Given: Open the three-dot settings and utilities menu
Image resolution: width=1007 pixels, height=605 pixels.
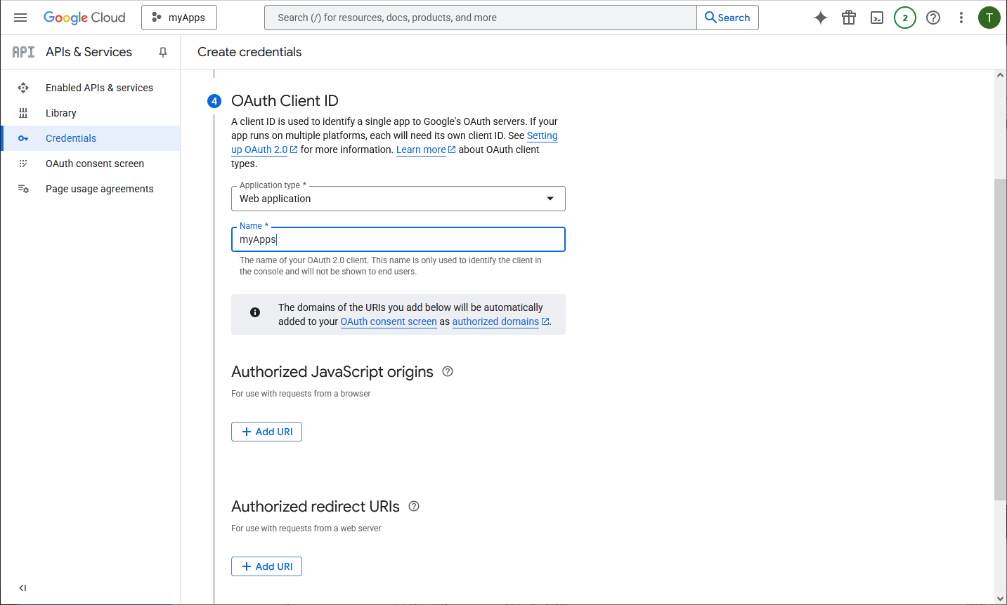Looking at the screenshot, I should [961, 18].
